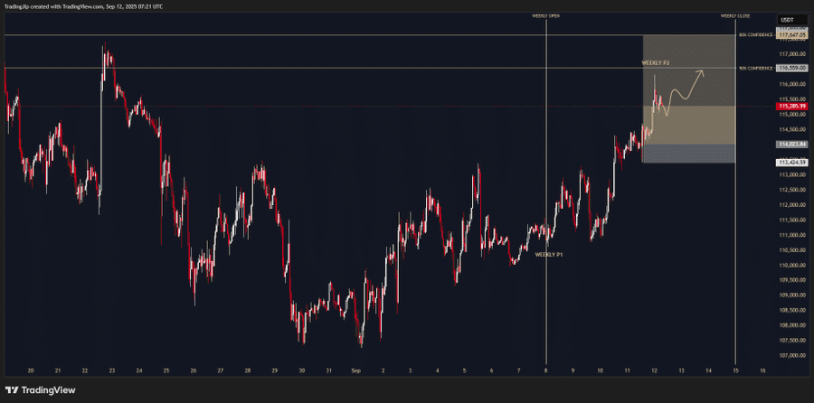Select the 116,559.00 confidence price label
The width and height of the screenshot is (814, 403).
click(790, 68)
